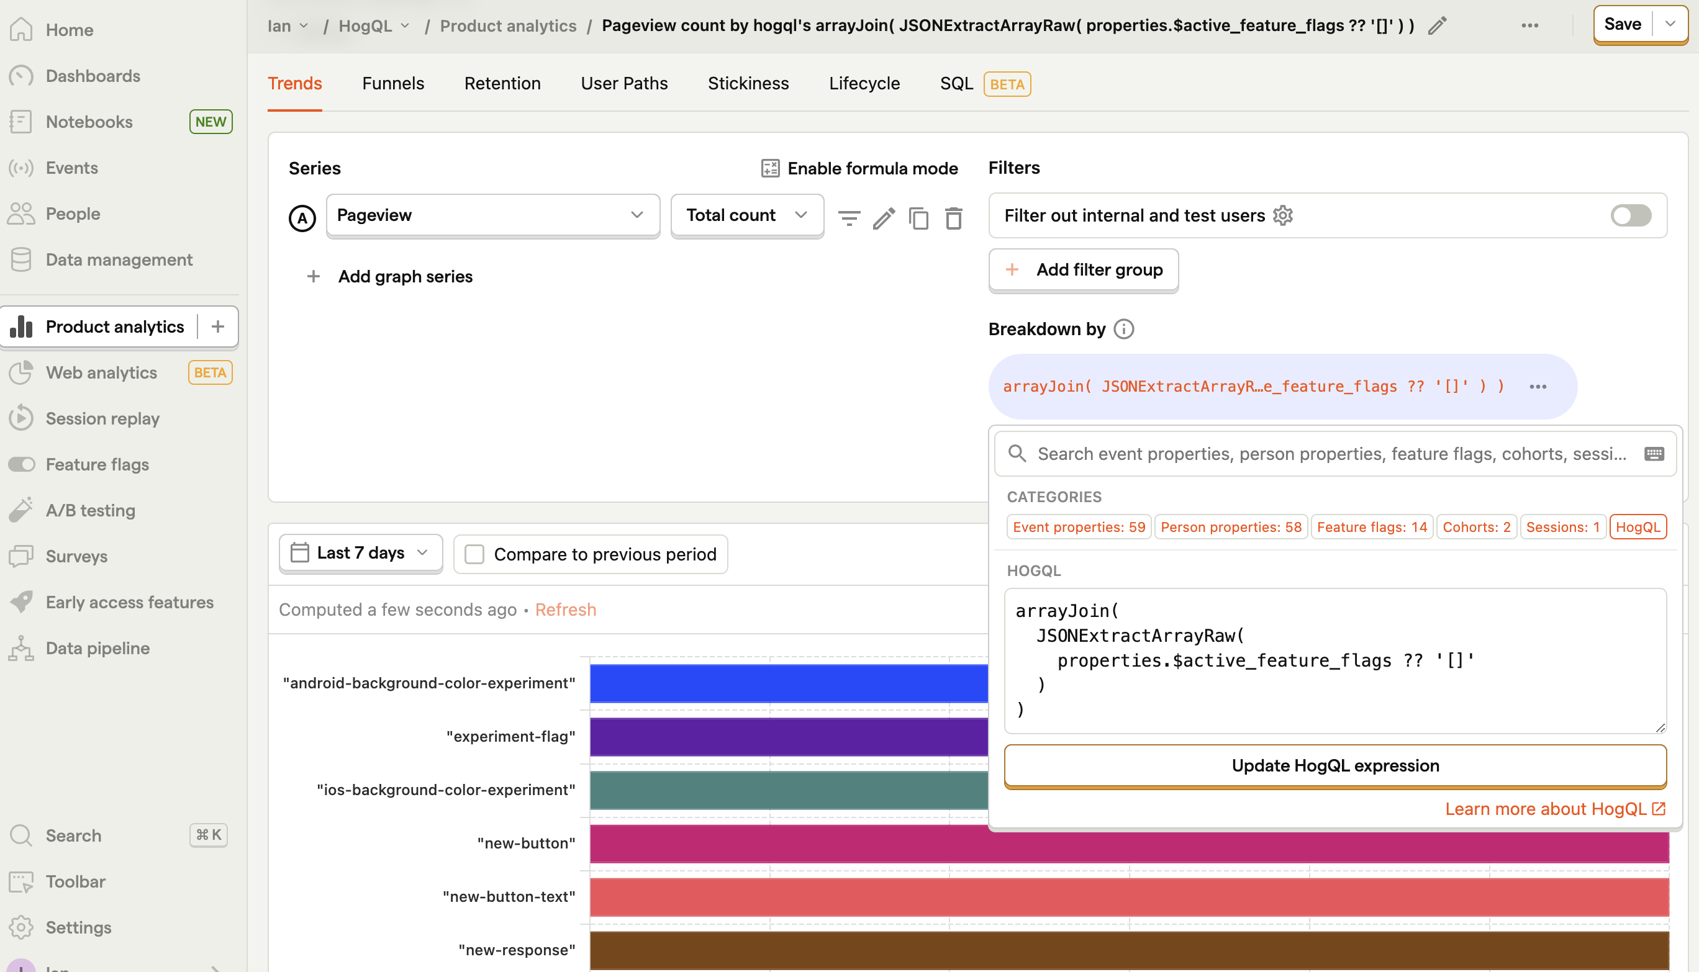1699x972 pixels.
Task: Delete series A with the trash icon
Action: (954, 218)
